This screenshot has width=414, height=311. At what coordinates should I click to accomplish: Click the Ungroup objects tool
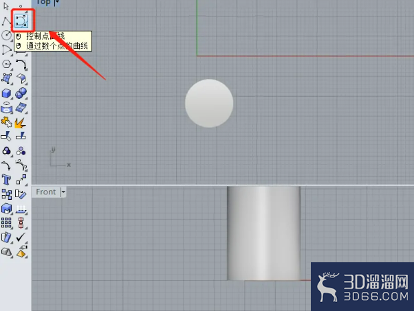coord(21,151)
